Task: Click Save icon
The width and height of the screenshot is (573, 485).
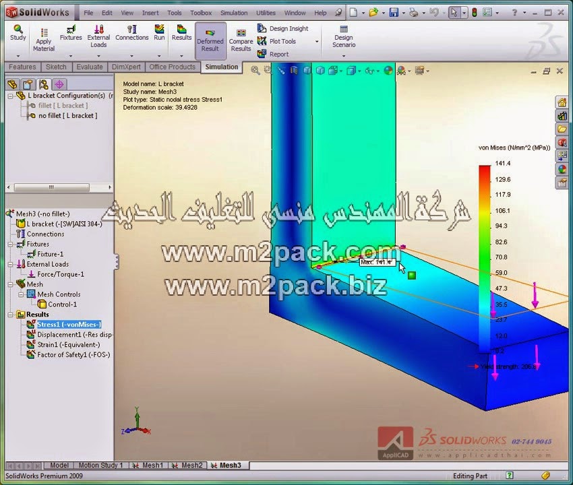Action: (394, 13)
